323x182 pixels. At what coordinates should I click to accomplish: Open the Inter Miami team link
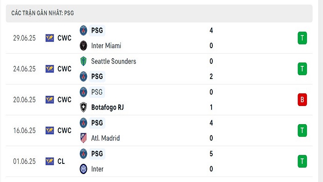click(x=106, y=46)
